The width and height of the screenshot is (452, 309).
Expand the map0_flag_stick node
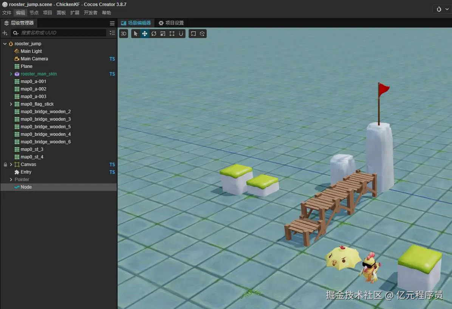coord(11,104)
